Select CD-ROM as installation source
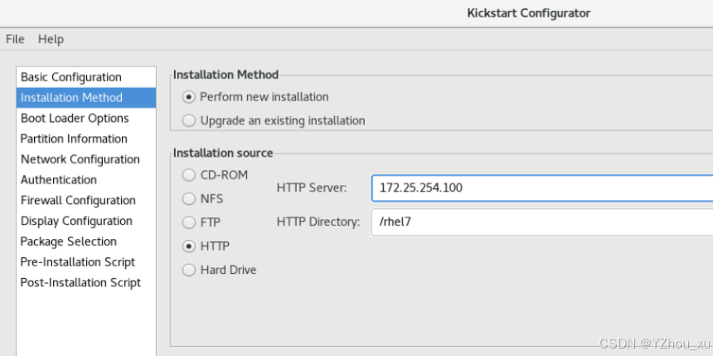The image size is (713, 356). (188, 175)
